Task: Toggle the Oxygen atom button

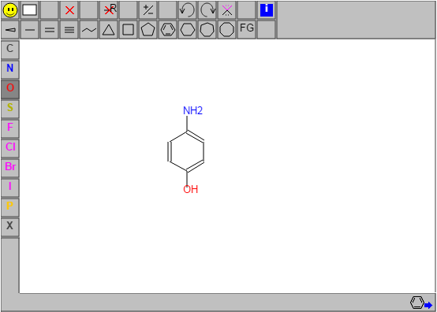Action: (x=10, y=89)
